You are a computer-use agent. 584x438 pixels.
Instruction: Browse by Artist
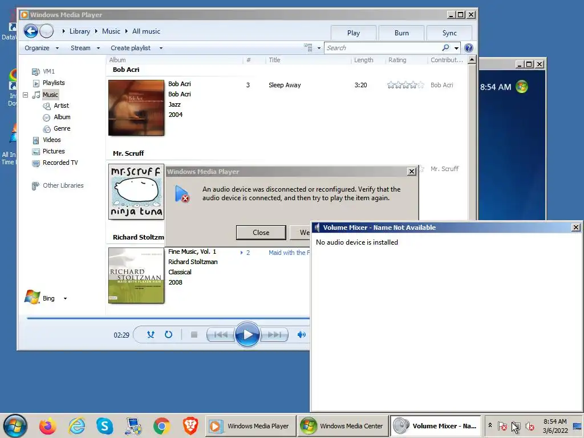point(61,106)
